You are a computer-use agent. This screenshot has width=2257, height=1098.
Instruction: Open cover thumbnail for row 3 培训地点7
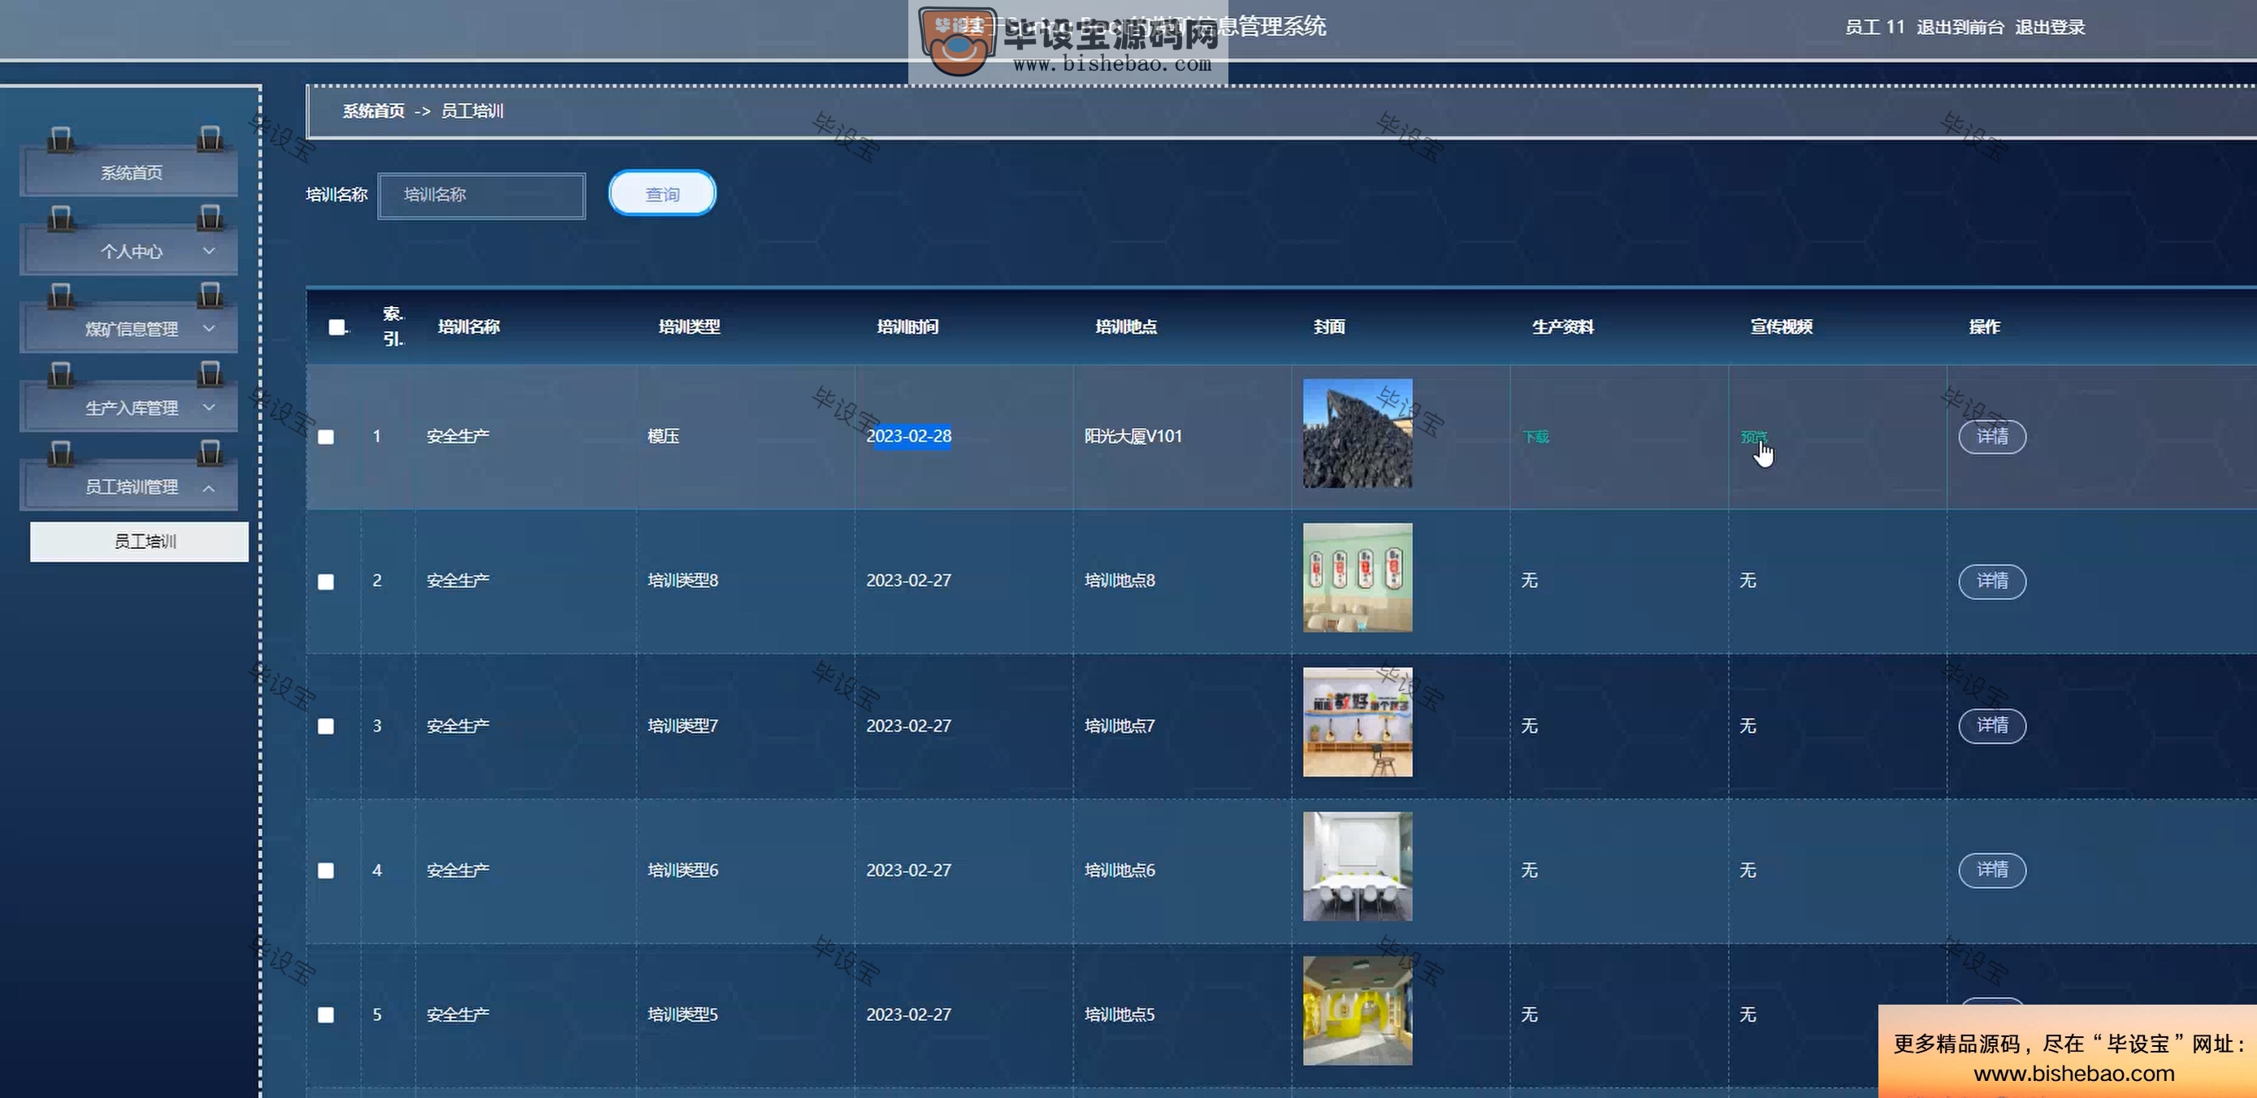pos(1357,722)
